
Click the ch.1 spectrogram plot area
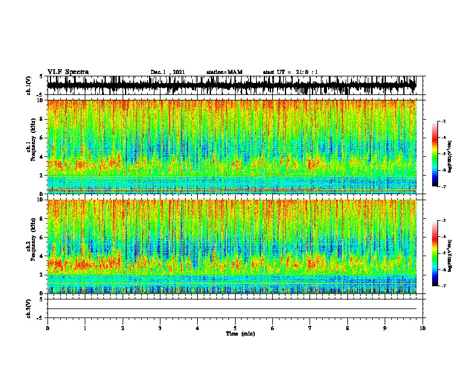click(231, 147)
